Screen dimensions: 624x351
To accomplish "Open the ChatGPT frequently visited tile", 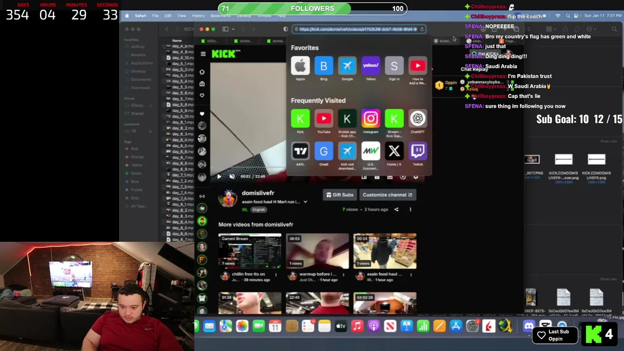I will tap(418, 118).
